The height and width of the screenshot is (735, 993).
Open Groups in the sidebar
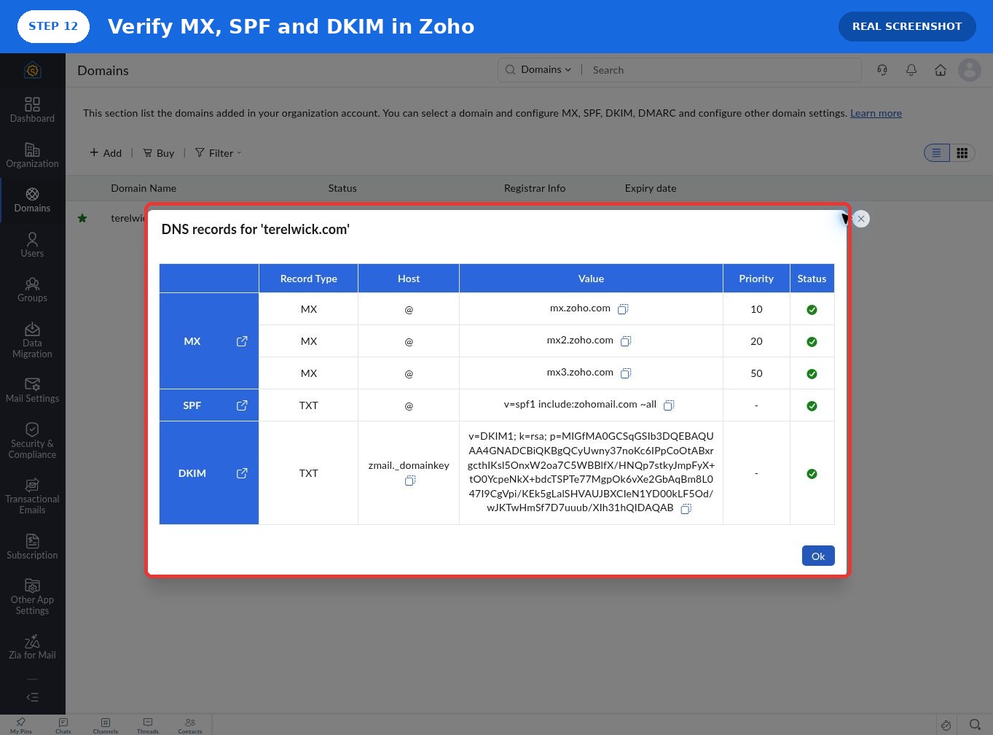(32, 289)
